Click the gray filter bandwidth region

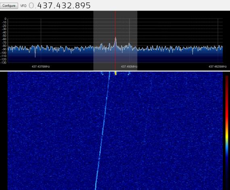(115, 41)
